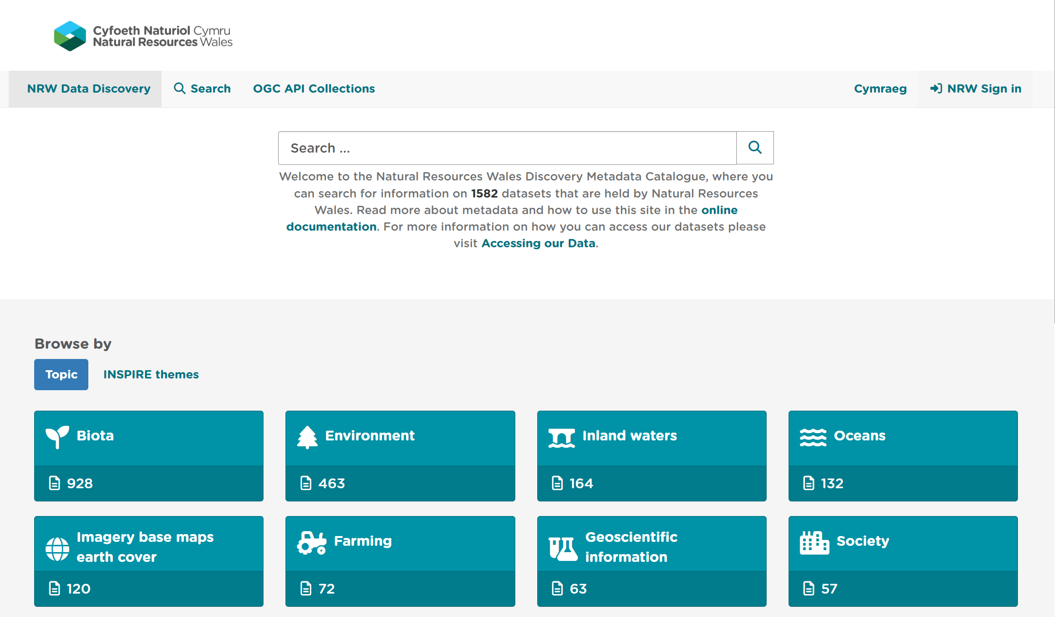Click the 57 count under Society
This screenshot has height=617, width=1055.
[830, 589]
